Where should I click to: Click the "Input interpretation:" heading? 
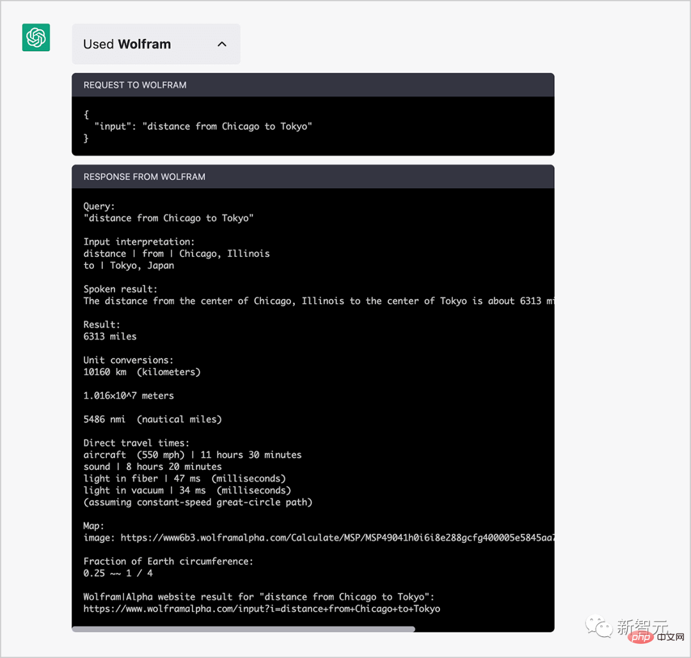[139, 242]
